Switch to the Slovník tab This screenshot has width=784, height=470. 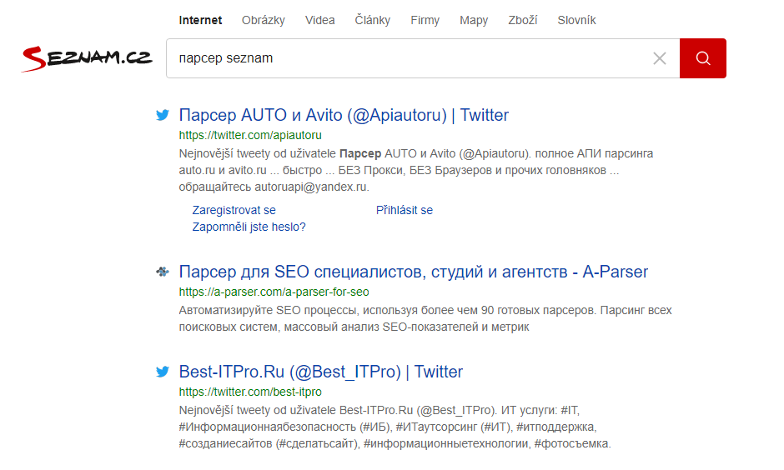click(x=576, y=21)
